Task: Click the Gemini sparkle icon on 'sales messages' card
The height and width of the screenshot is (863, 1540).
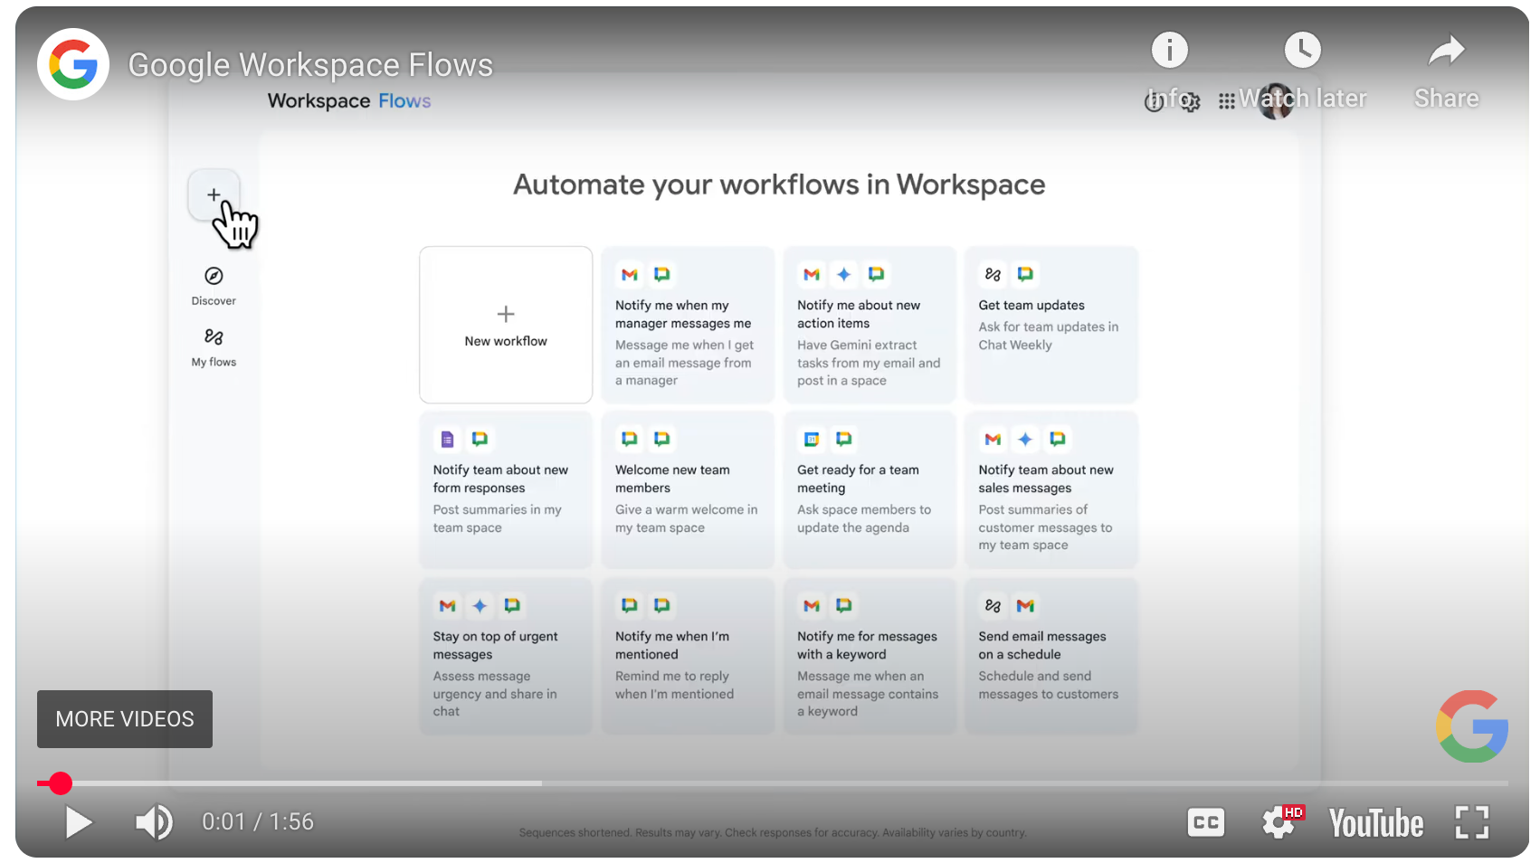Action: point(1025,439)
